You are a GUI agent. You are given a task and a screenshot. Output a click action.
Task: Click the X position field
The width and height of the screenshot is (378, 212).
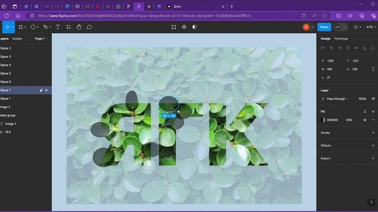(x=330, y=61)
